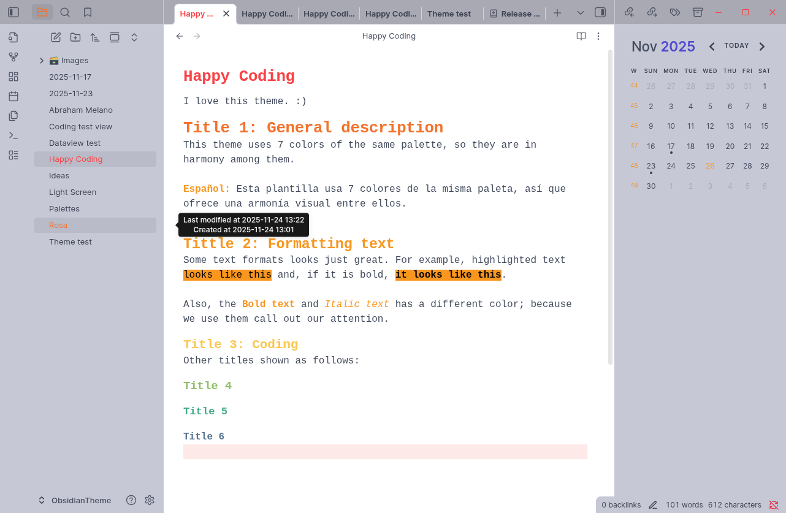Click the bottom ribbon list icon
Viewport: 786px width, 513px height.
click(x=13, y=155)
